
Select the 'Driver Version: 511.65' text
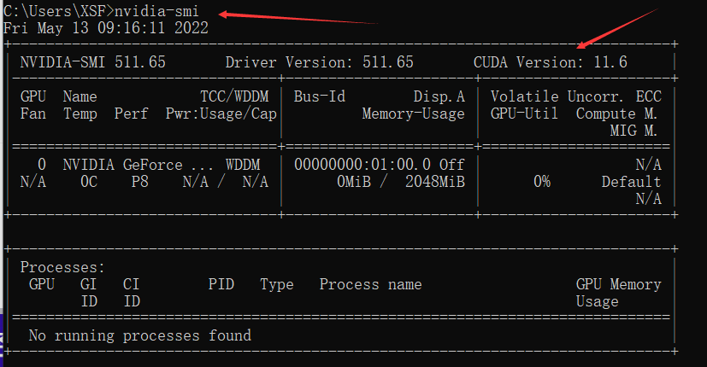319,62
